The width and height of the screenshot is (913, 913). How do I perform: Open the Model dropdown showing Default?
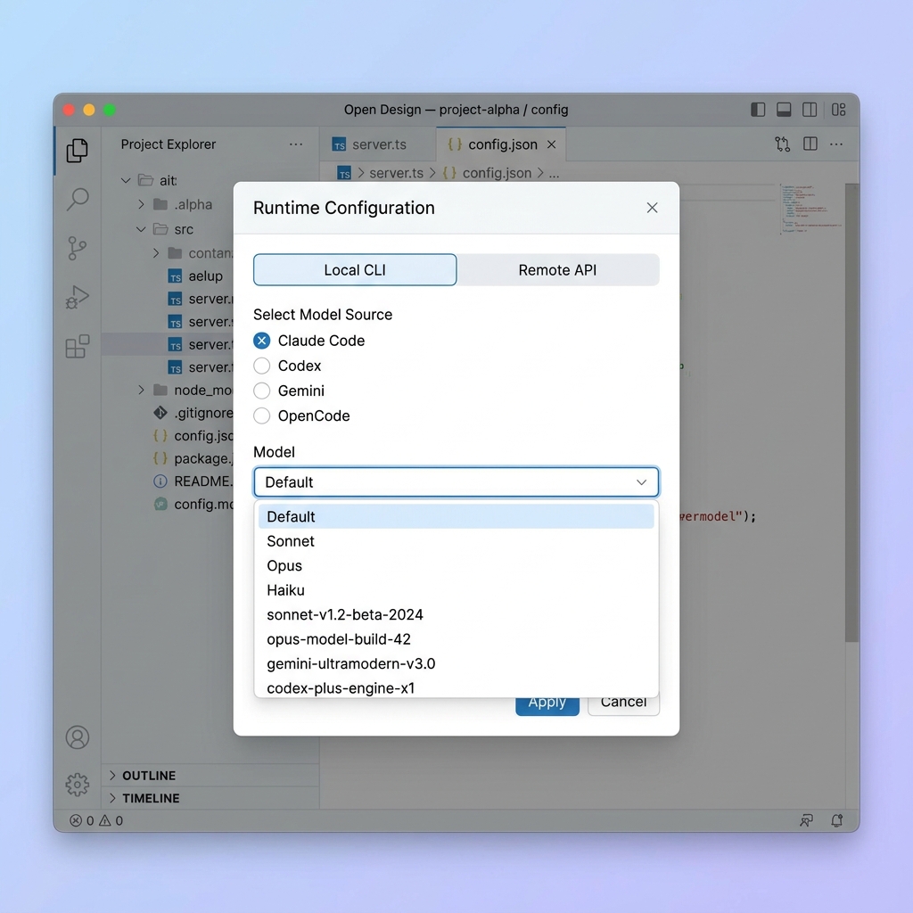click(456, 482)
